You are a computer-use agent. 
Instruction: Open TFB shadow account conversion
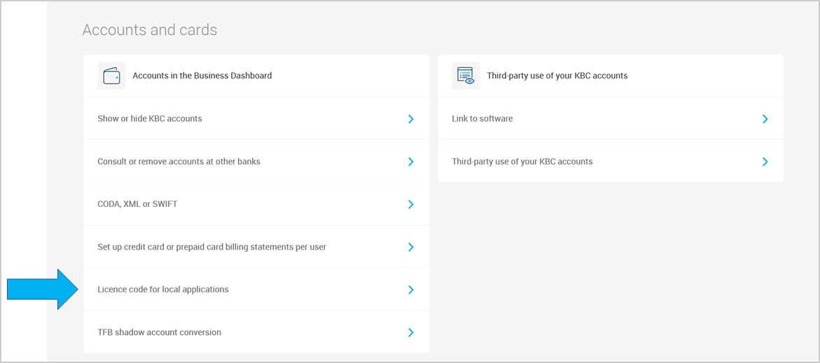tap(256, 332)
